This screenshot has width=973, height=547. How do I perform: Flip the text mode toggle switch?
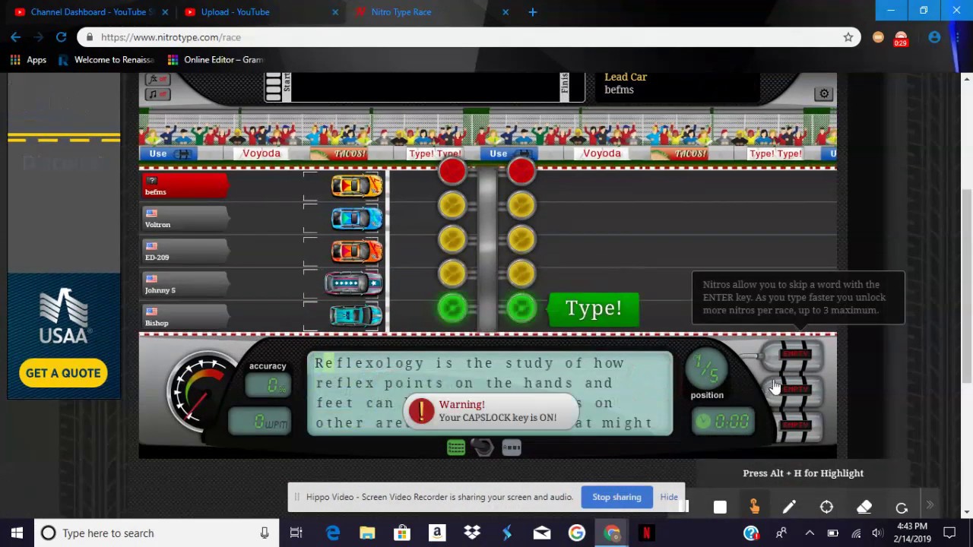[x=483, y=447]
